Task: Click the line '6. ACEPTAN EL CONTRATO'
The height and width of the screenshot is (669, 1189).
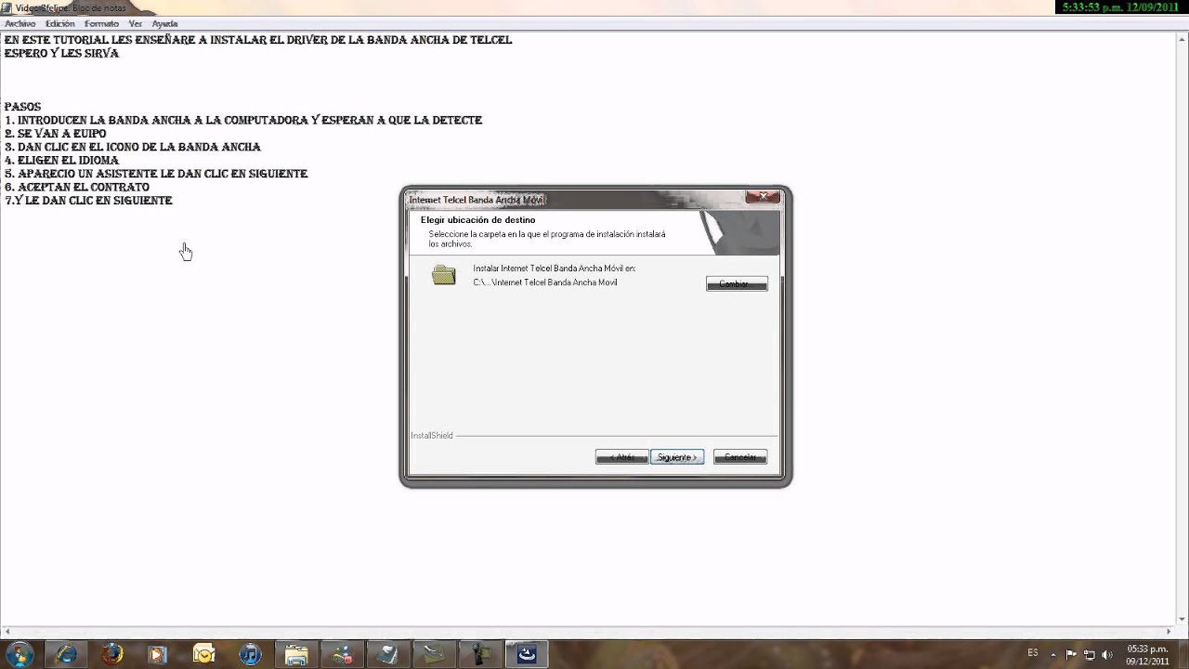Action: click(x=76, y=188)
